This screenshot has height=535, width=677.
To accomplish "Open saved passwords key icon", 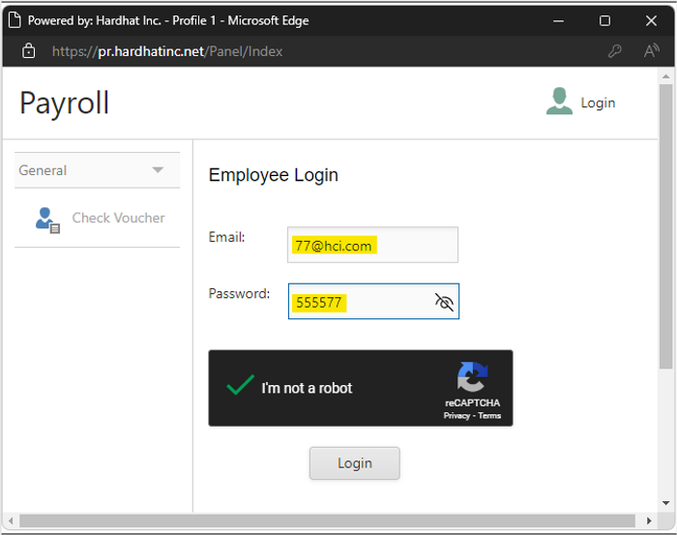I will click(614, 51).
